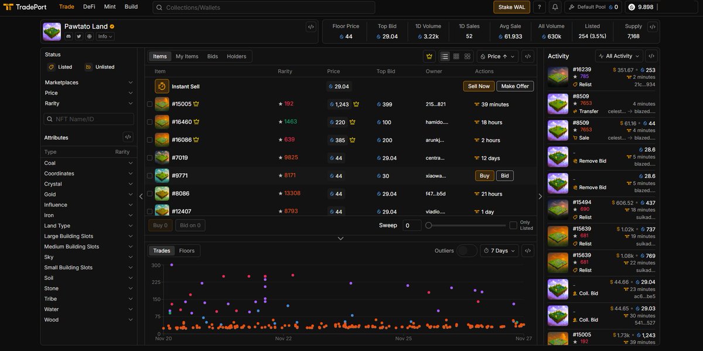The width and height of the screenshot is (703, 351).
Task: Open the Default Pool selector
Action: (x=593, y=7)
